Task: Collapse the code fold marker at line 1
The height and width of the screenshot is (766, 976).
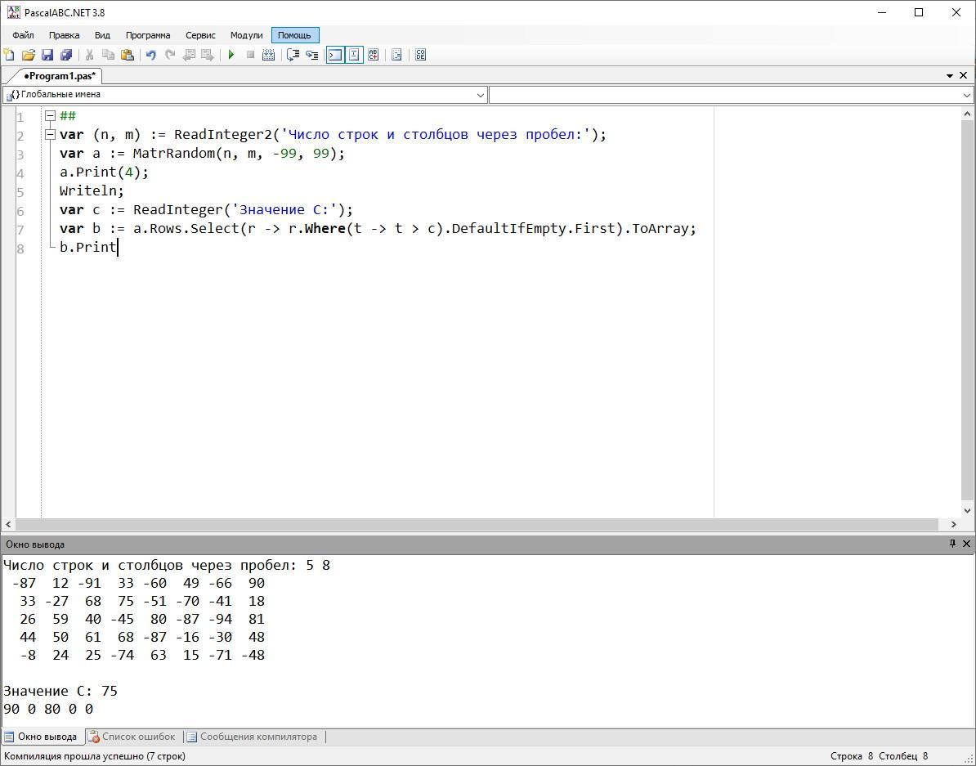Action: pyautogui.click(x=50, y=116)
